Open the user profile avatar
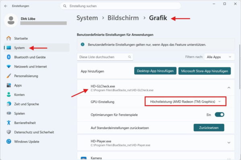The height and width of the screenshot is (160, 241). point(11,20)
